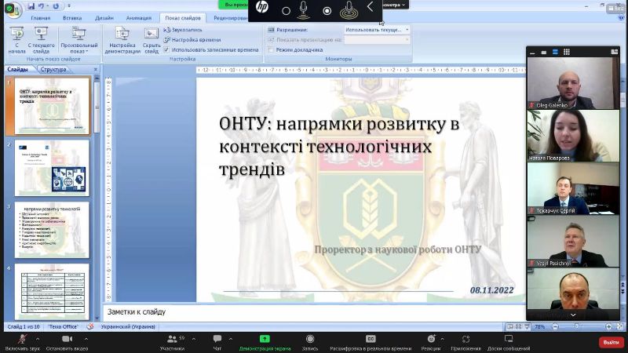Click the date 08.11.2022 on slide
This screenshot has height=353, width=628.
click(492, 290)
